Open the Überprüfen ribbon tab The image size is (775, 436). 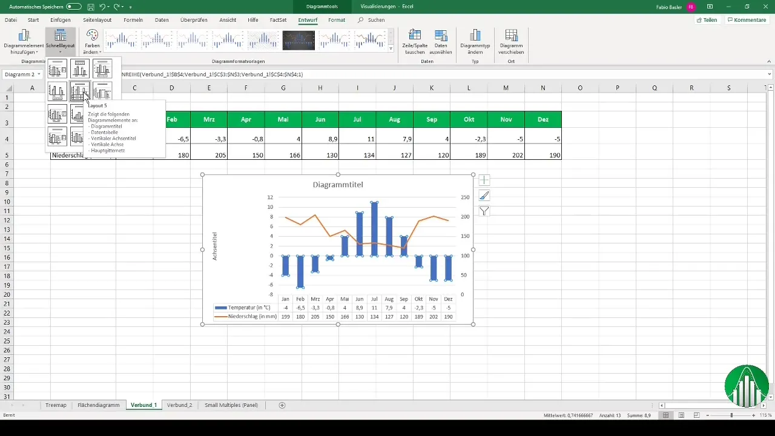(194, 20)
